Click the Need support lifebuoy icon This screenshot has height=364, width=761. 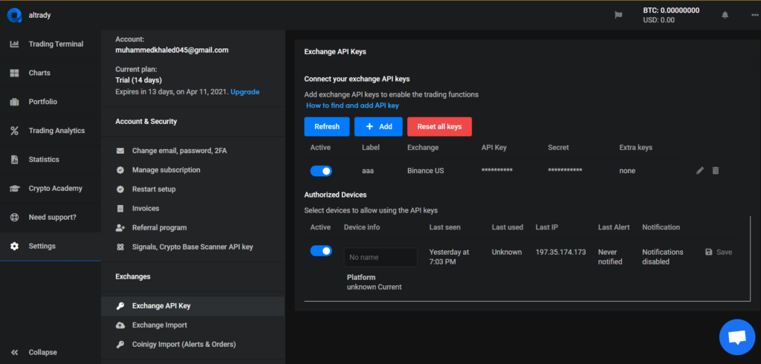(x=14, y=218)
